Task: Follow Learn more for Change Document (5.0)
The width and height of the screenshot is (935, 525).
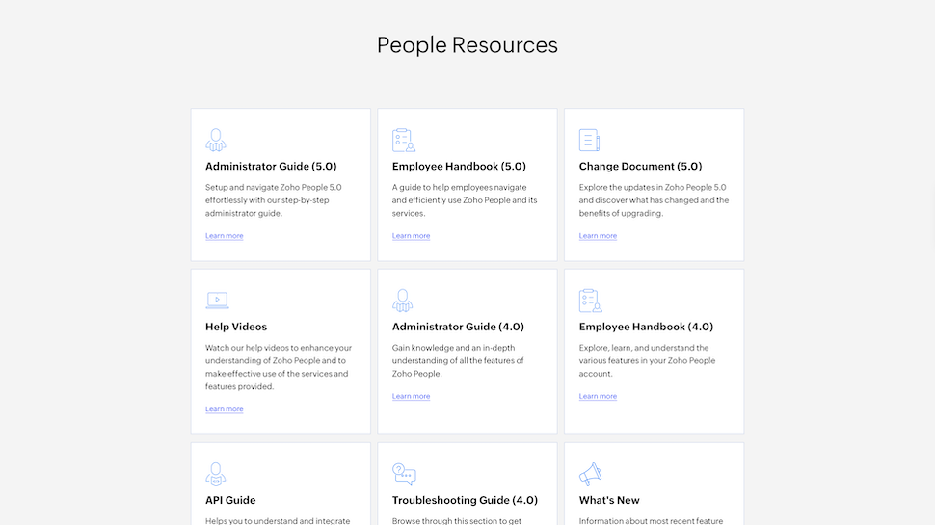Action: (x=598, y=235)
